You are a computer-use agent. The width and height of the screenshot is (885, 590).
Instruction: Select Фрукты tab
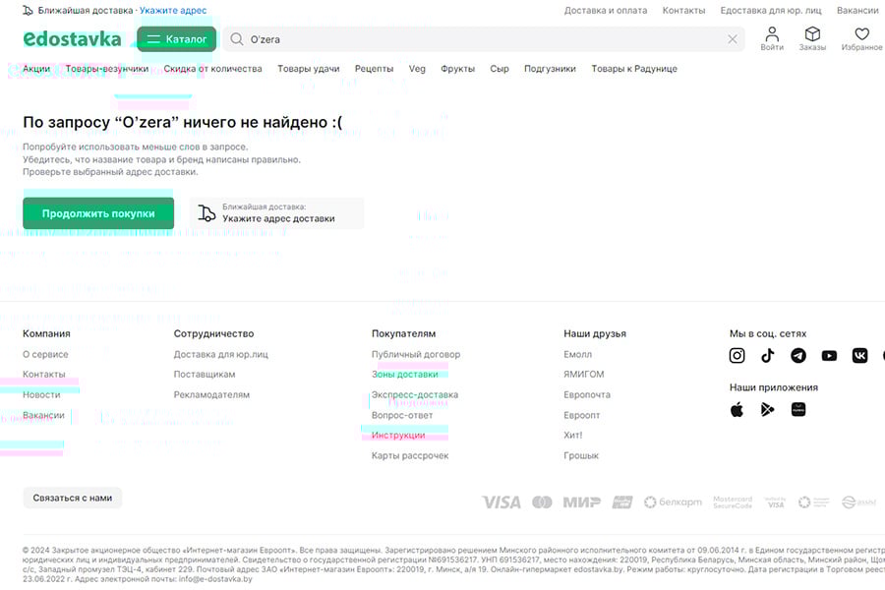(457, 68)
